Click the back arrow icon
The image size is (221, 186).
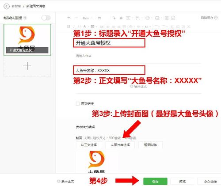(7, 6)
